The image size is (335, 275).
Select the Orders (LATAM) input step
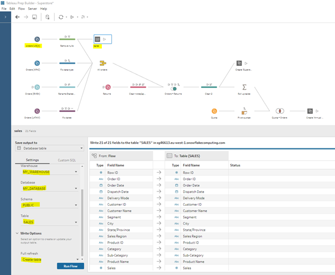pos(37,111)
